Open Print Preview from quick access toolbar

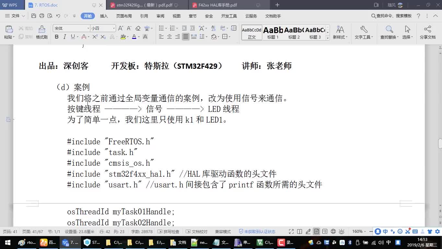[50, 16]
